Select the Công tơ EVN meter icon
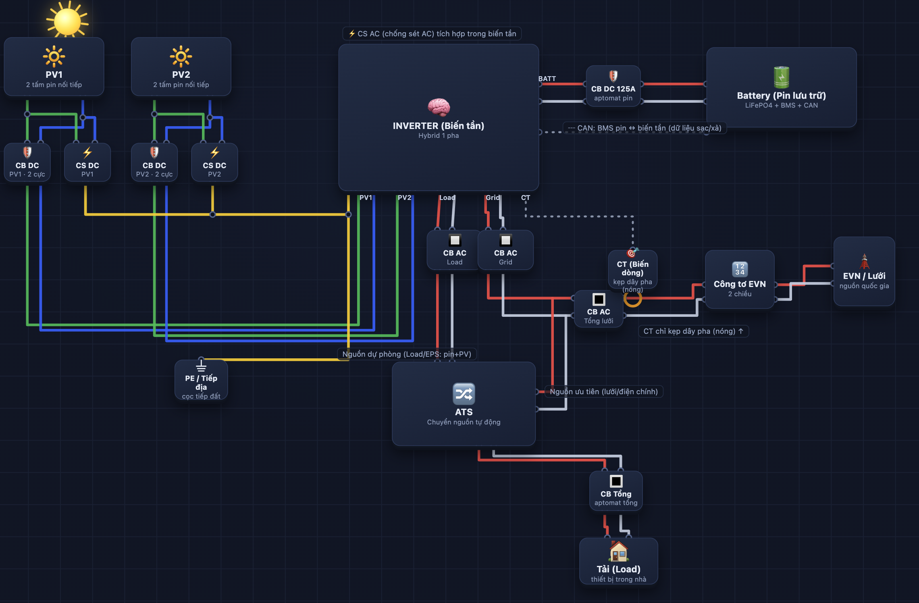This screenshot has width=919, height=603. coord(740,269)
